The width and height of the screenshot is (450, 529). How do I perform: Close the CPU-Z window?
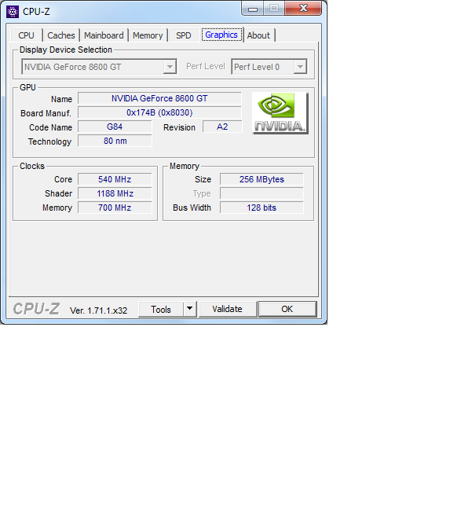point(303,8)
